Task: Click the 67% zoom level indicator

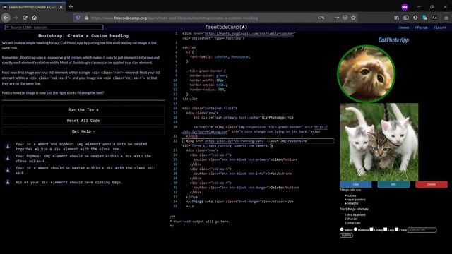Action: [x=321, y=18]
